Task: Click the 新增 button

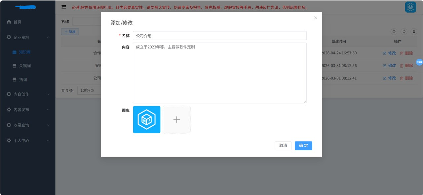Action: pos(70,32)
